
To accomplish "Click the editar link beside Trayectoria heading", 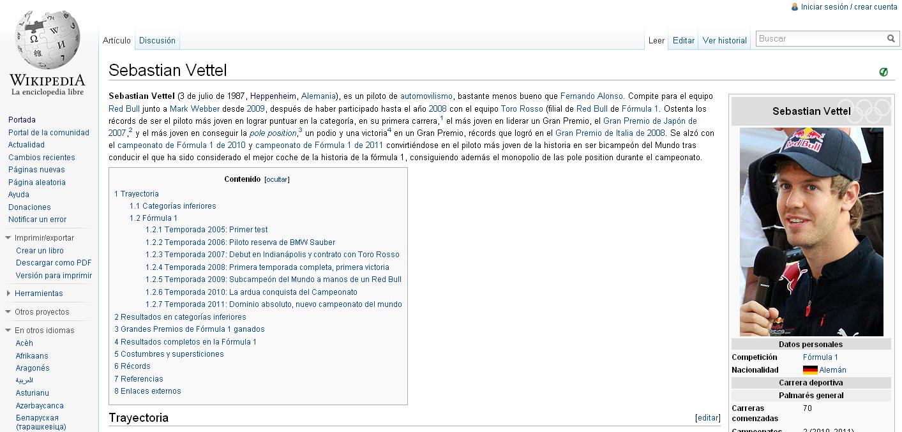I will pos(707,418).
